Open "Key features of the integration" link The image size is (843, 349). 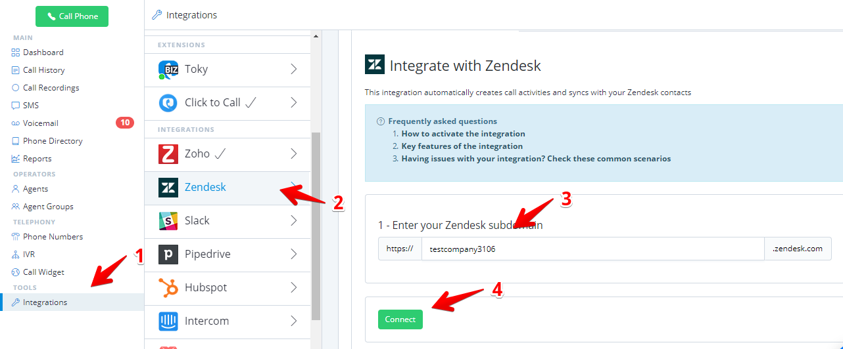coord(462,146)
